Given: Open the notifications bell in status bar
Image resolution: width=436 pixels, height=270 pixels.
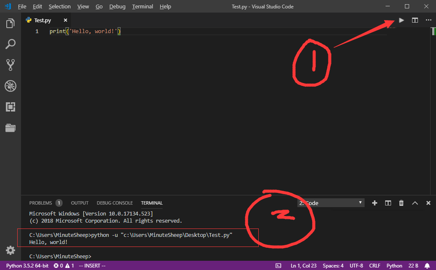Looking at the screenshot, I should [x=427, y=266].
